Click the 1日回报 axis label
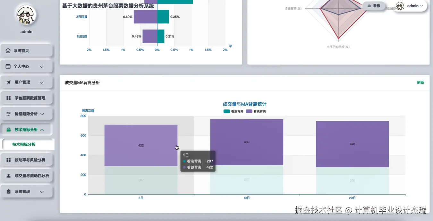 click(81, 36)
